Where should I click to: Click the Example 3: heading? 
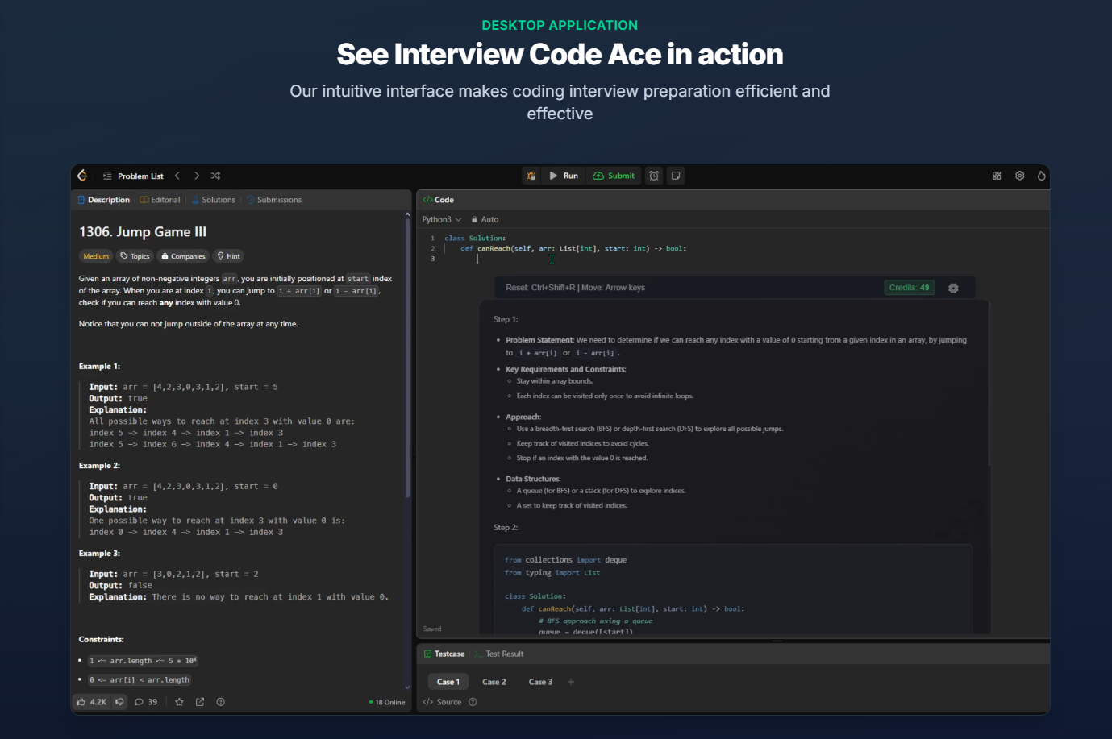[x=99, y=554]
